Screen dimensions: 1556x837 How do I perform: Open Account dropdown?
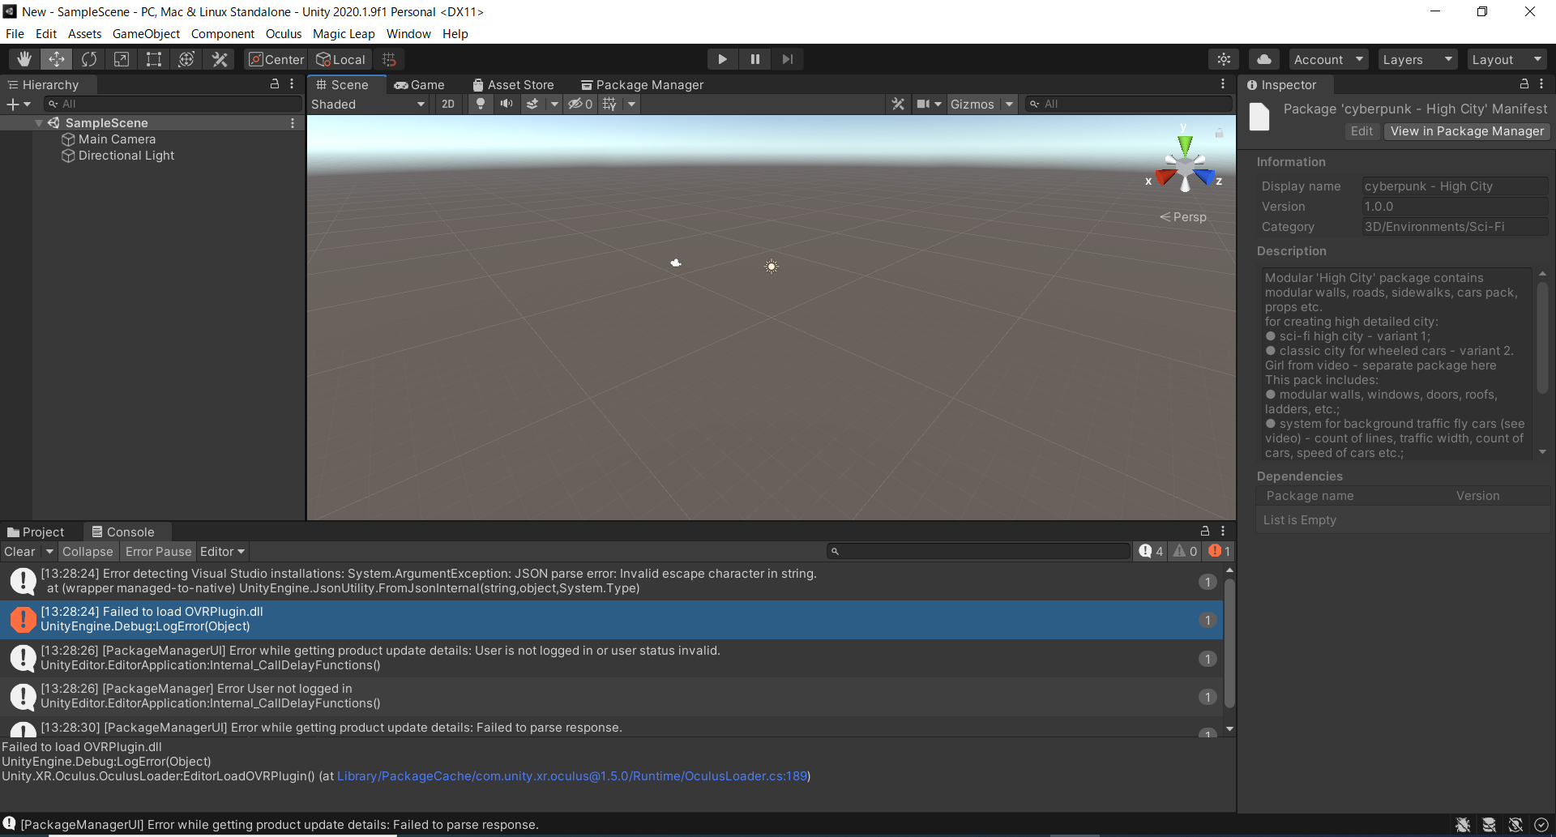pyautogui.click(x=1329, y=59)
